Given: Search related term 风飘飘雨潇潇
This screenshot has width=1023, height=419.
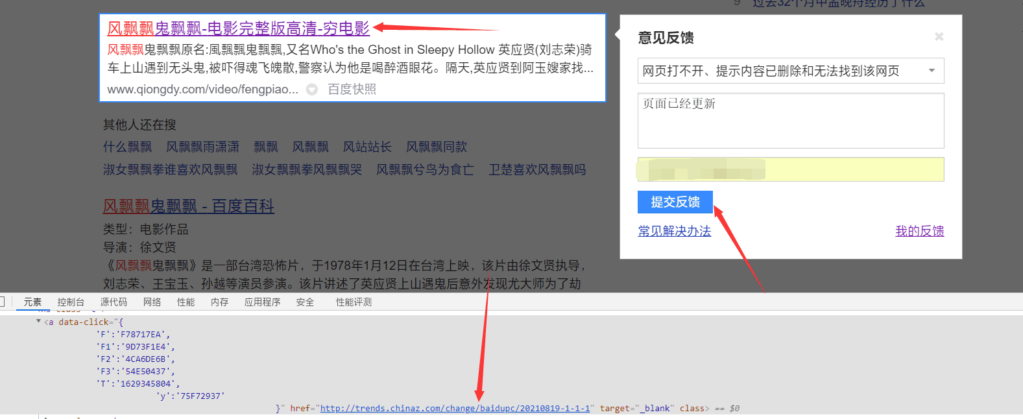Looking at the screenshot, I should [202, 147].
